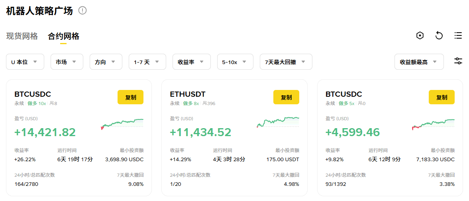
Task: Open the 7天最大回撤 filter dropdown
Action: 286,62
